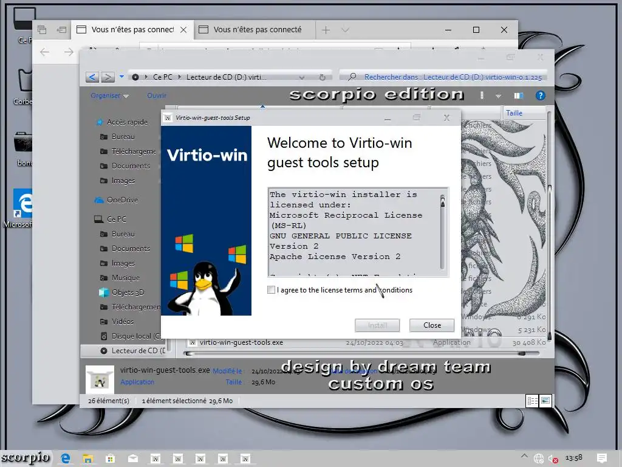Click the CD disc icon in address bar
This screenshot has height=467, width=622.
pos(135,77)
